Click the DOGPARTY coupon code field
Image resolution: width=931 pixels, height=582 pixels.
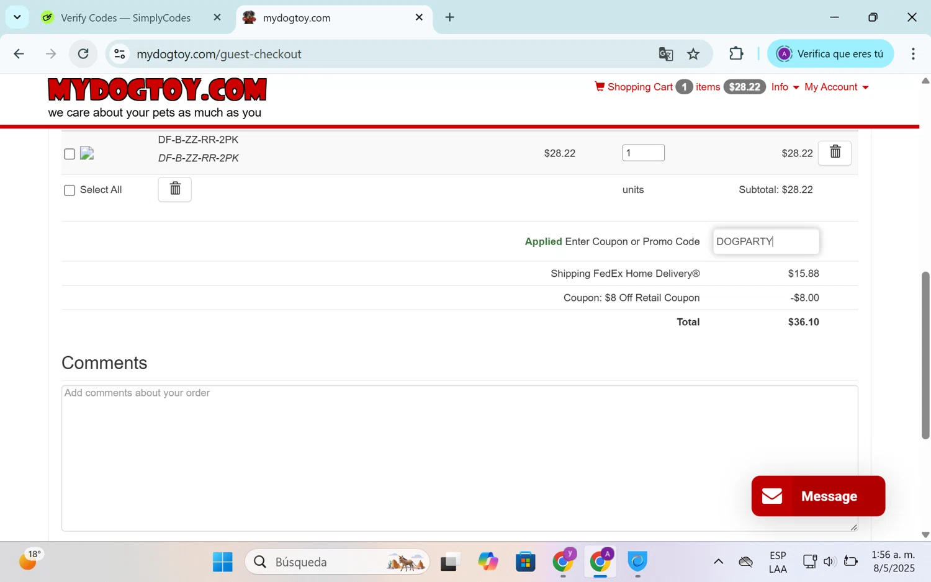(x=766, y=241)
